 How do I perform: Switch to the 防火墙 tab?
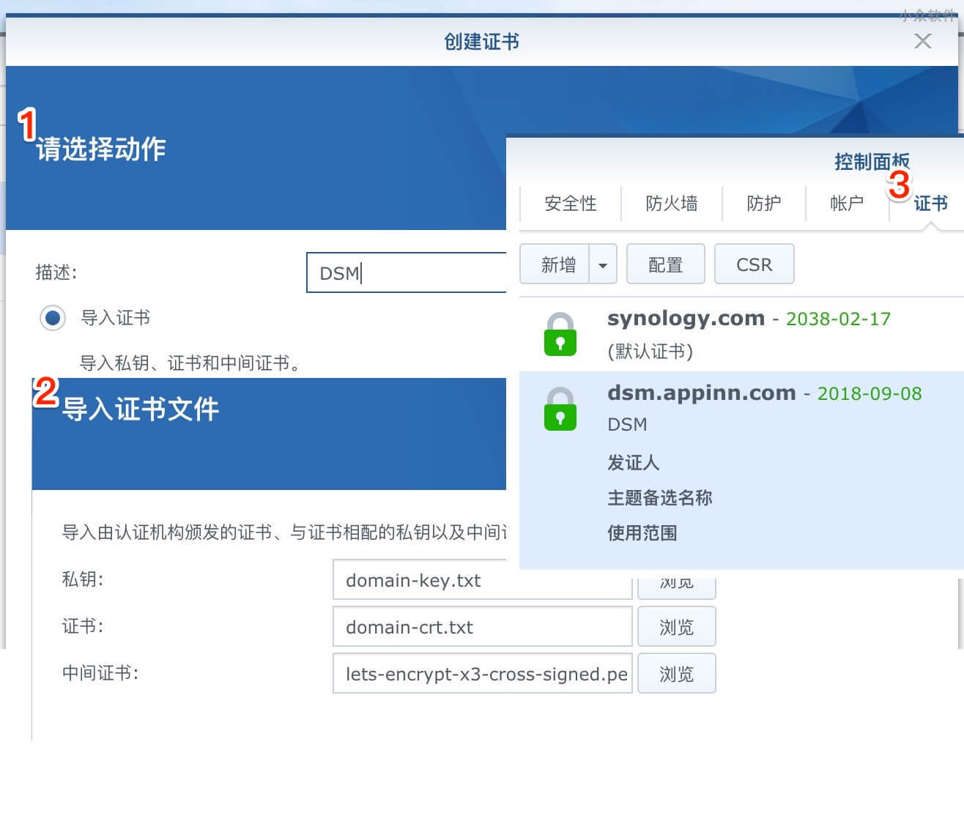(x=672, y=204)
